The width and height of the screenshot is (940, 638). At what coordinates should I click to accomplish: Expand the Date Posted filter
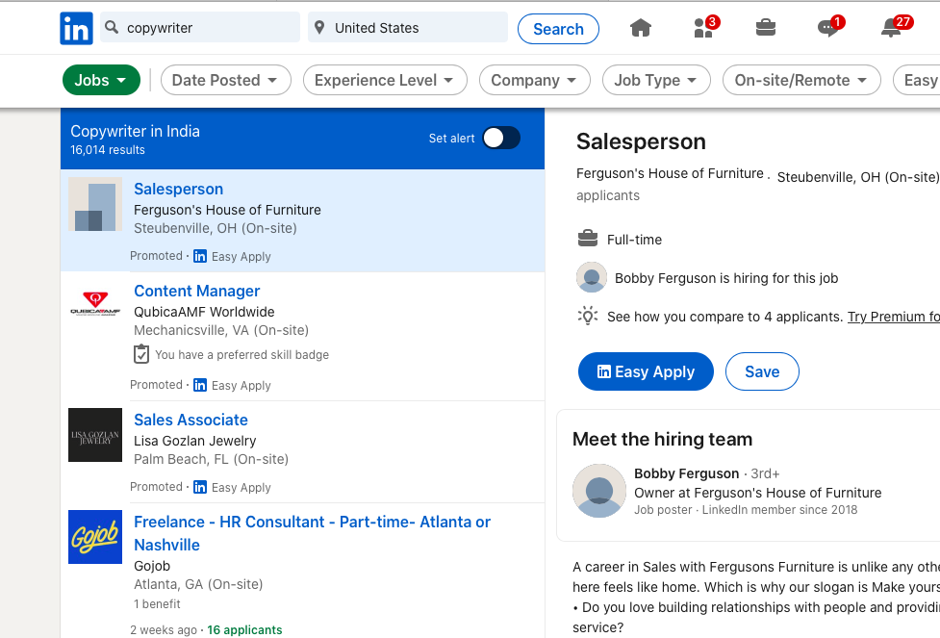(225, 80)
